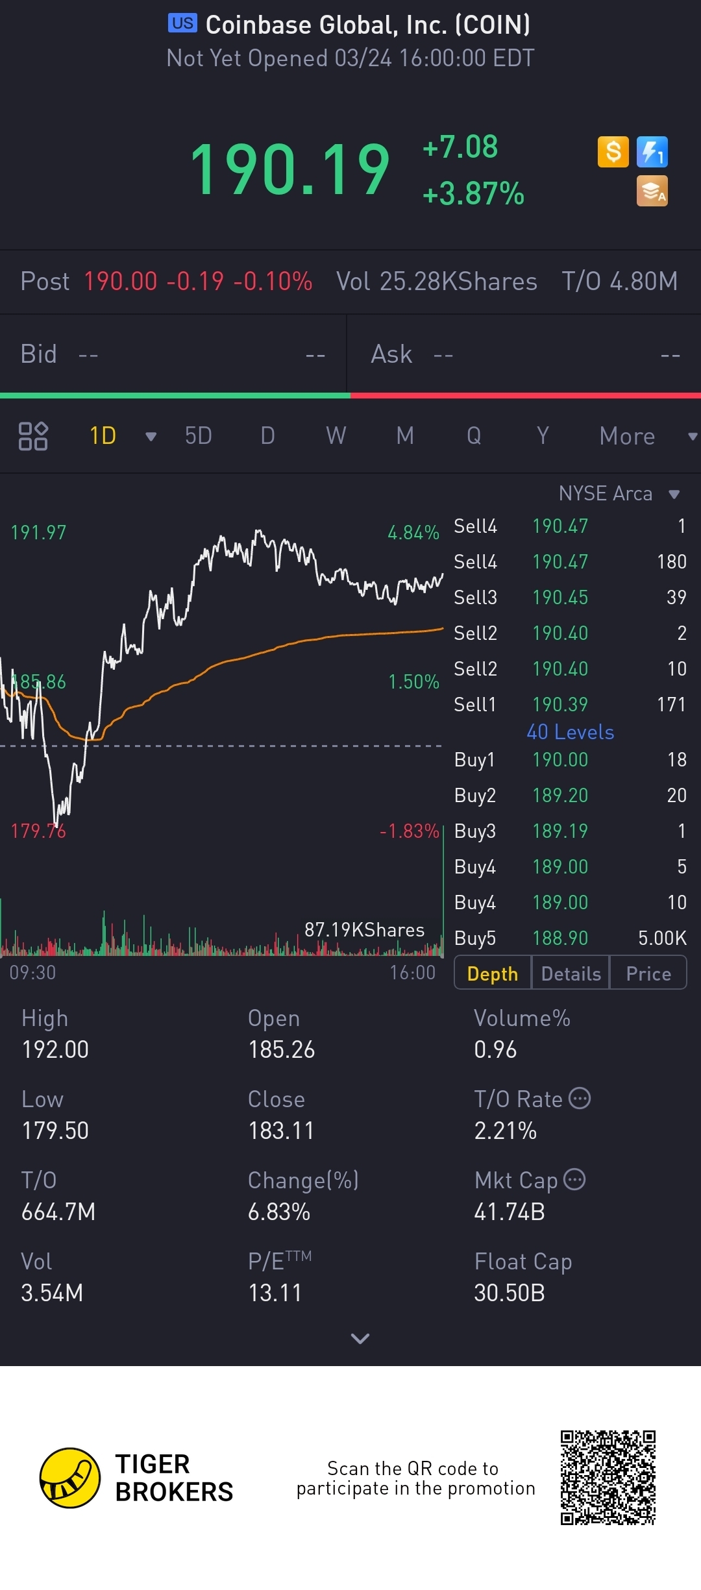Tap the High 192.00 stat

(55, 1034)
